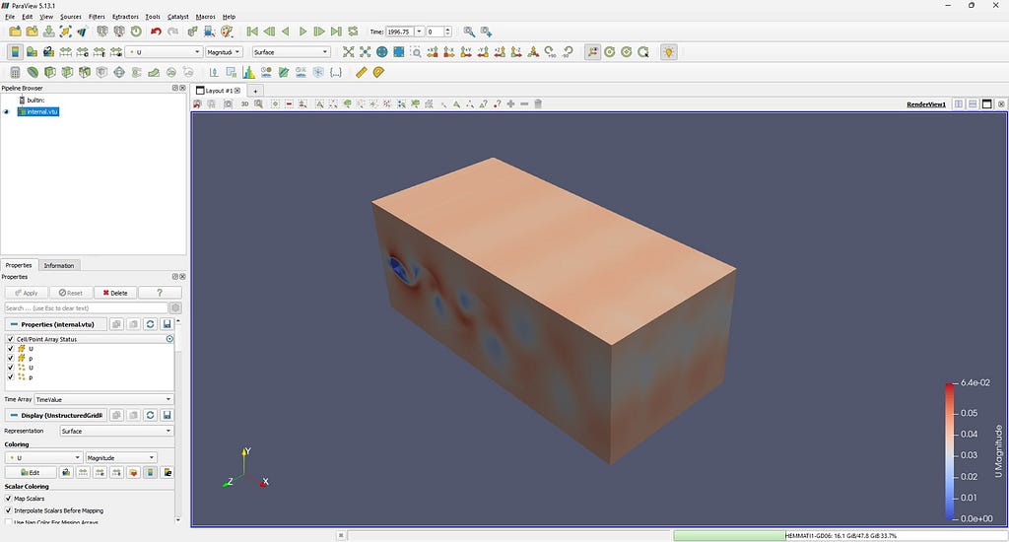
Task: Open the Histogram filter icon
Action: point(248,73)
